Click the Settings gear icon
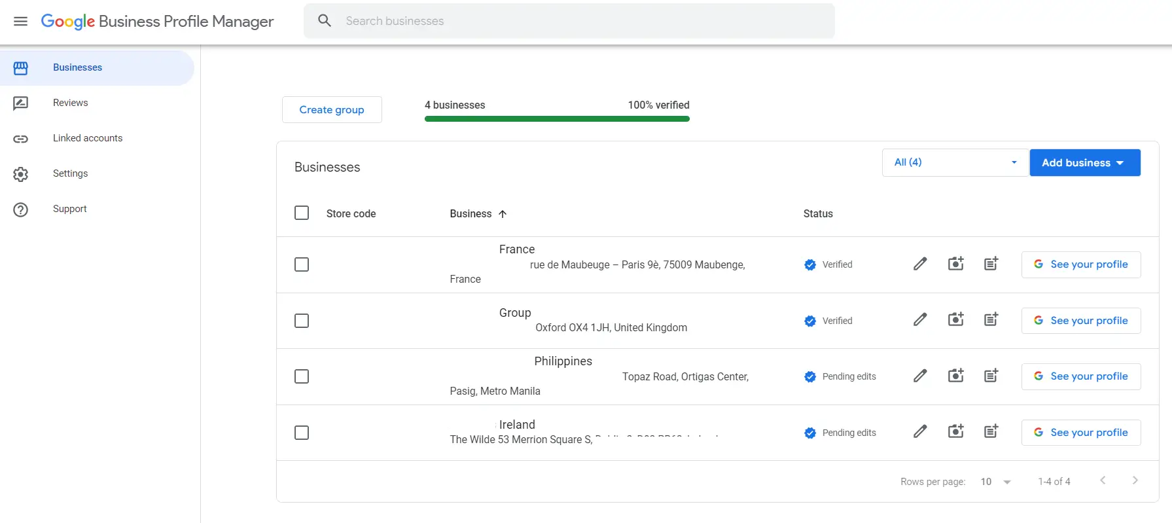Screen dimensions: 1172x523 21,174
